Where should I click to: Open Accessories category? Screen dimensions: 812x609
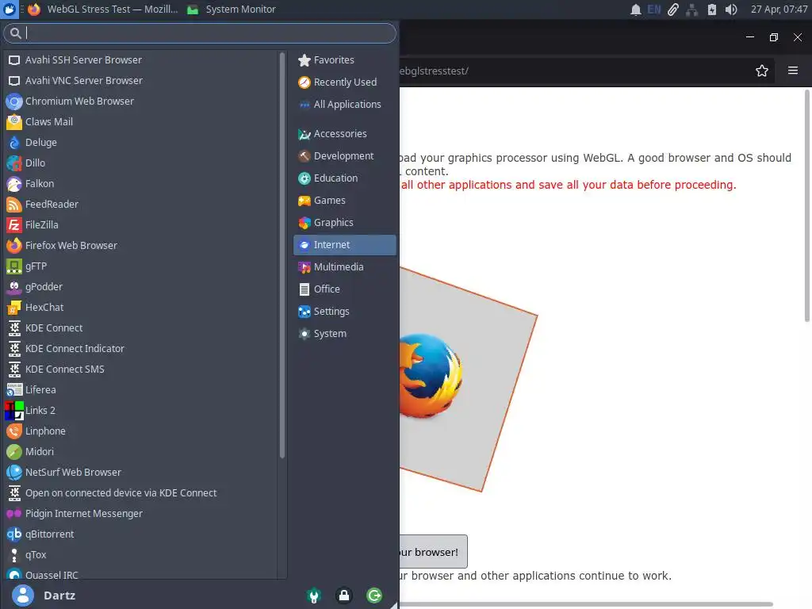pos(344,134)
